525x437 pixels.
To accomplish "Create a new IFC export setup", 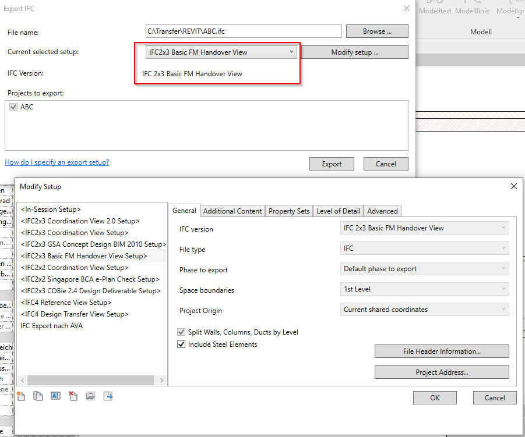I will [x=20, y=396].
